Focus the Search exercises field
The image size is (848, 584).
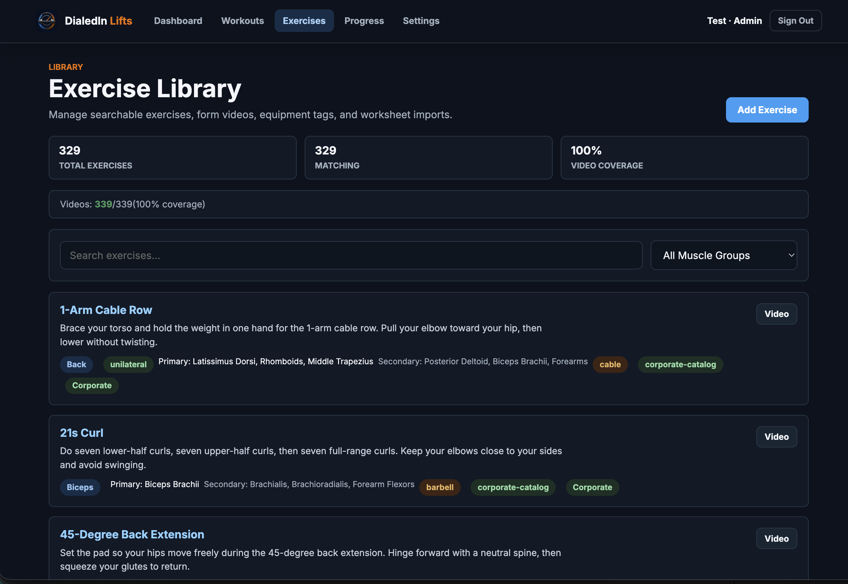(x=351, y=255)
